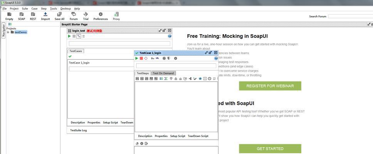Click the GET STARTED button
The width and height of the screenshot is (373, 154).
pyautogui.click(x=270, y=149)
